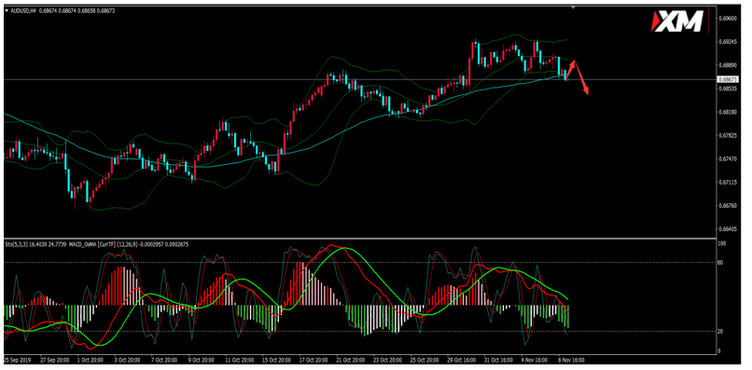
Task: Click the 21 Oct 20:00 time label
Action: (x=351, y=360)
